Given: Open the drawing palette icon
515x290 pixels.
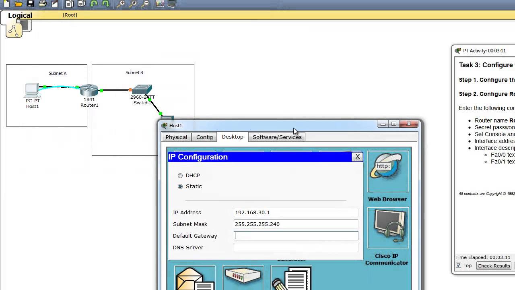Looking at the screenshot, I should tap(160, 4).
